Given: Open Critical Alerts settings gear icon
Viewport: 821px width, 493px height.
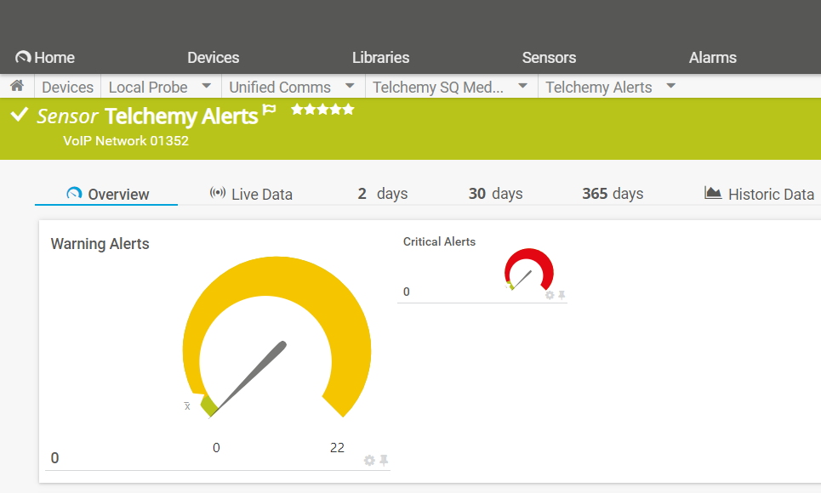Looking at the screenshot, I should (x=550, y=295).
